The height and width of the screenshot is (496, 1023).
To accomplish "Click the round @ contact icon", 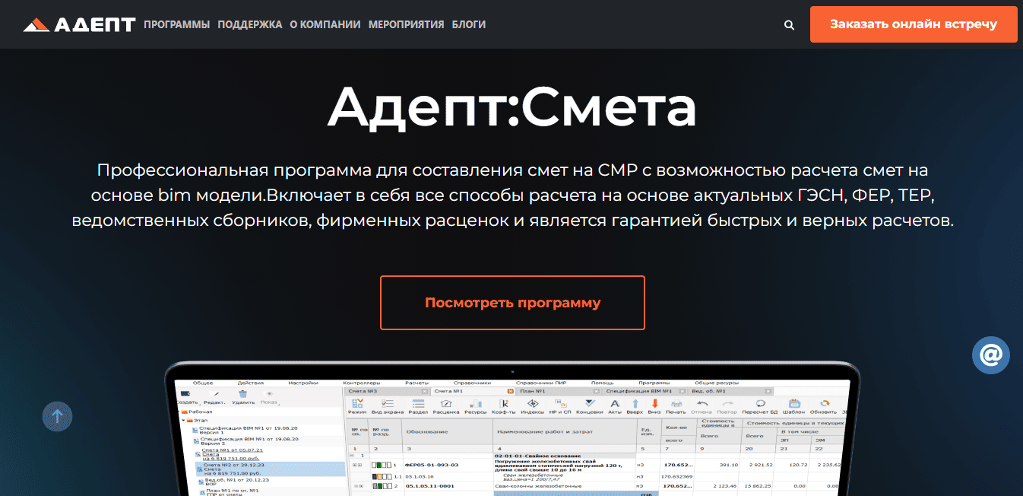I will pyautogui.click(x=991, y=355).
